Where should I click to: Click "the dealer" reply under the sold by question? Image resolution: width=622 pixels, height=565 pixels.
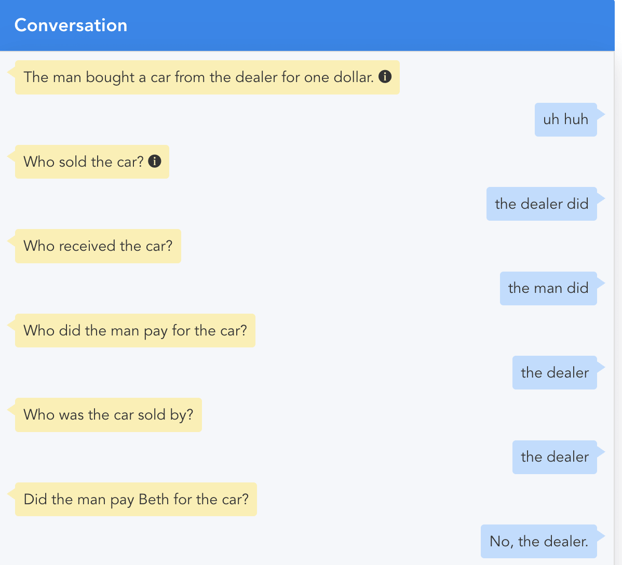(x=555, y=457)
